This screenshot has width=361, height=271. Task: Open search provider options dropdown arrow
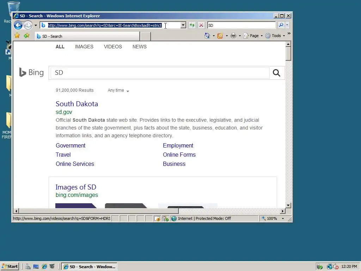click(x=287, y=25)
